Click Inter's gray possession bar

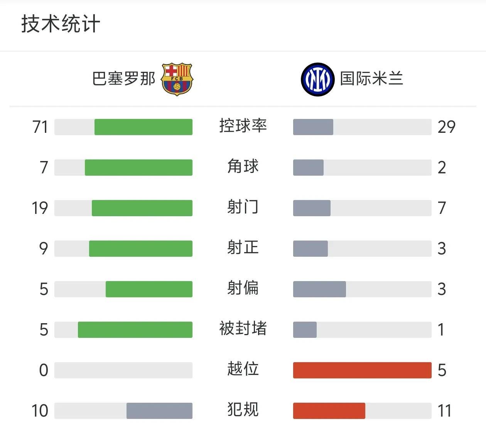tap(313, 127)
